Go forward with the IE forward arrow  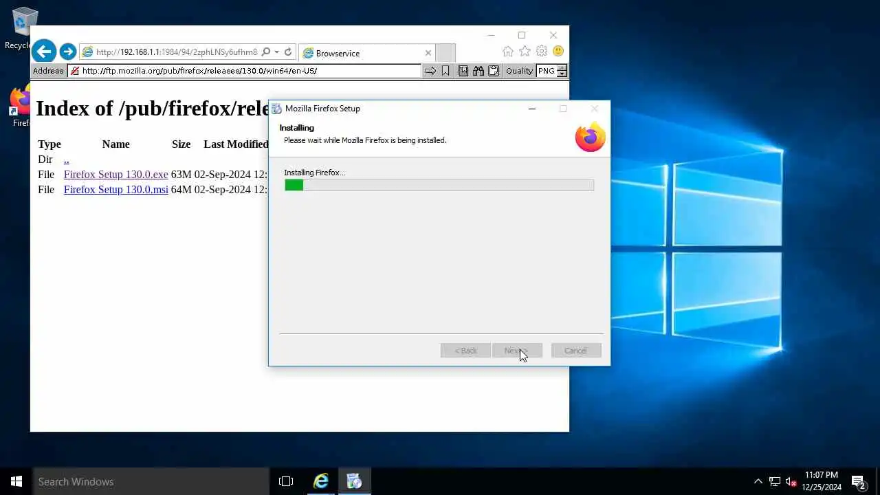(67, 52)
